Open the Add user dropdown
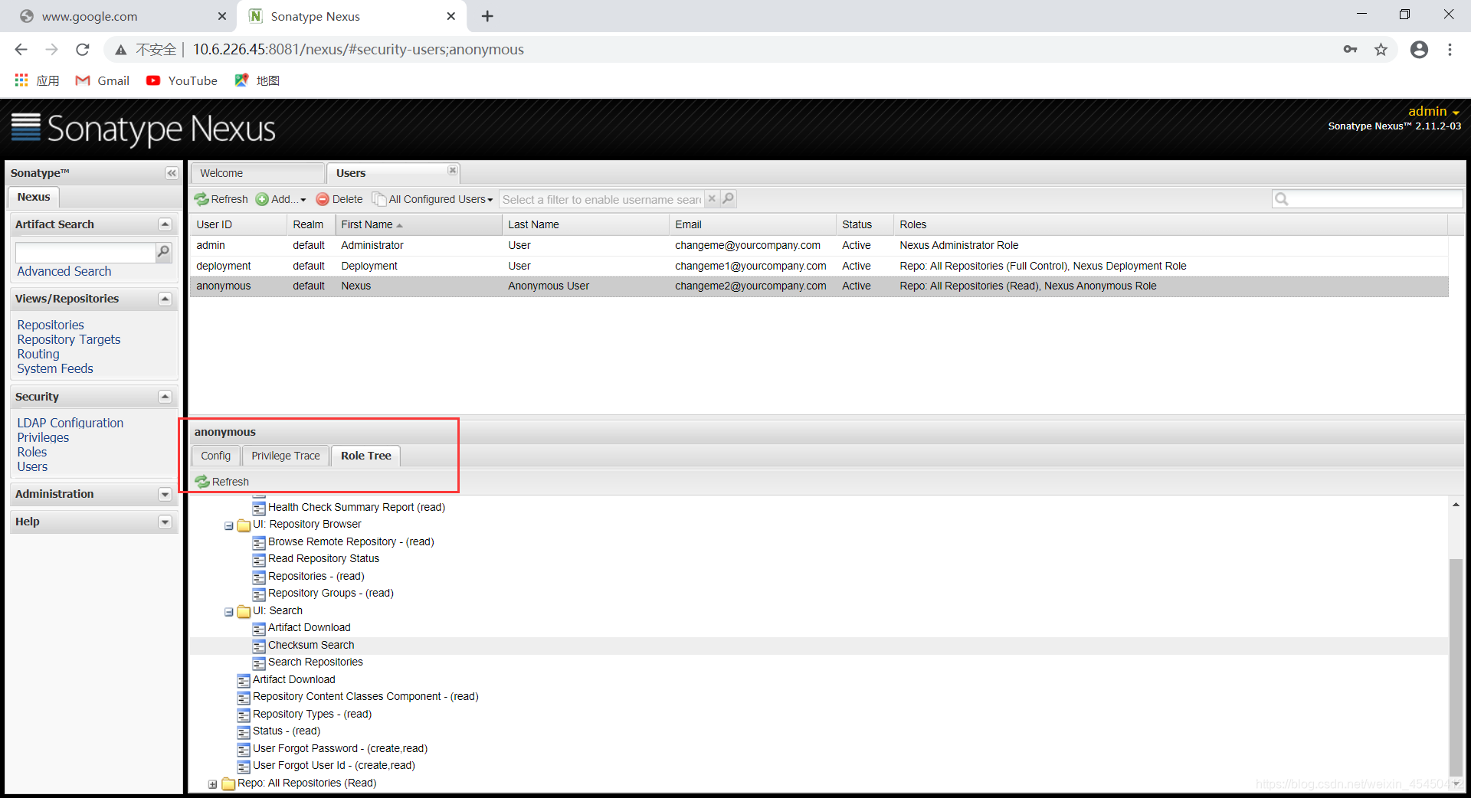Screen dimensions: 1471x798 click(280, 199)
